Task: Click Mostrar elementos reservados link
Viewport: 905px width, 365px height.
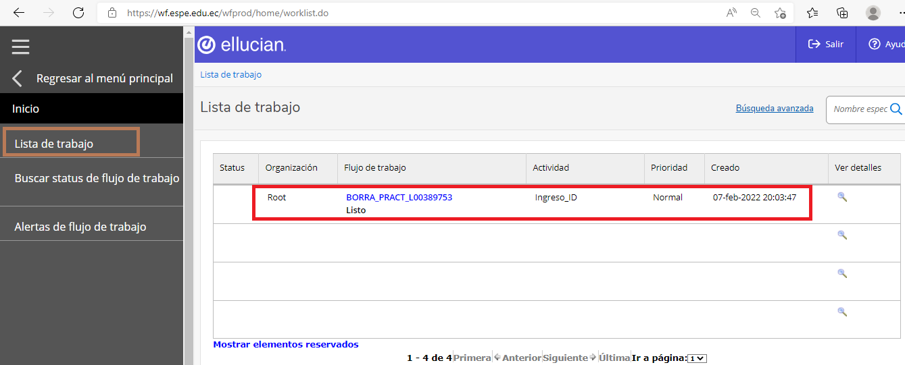Action: (x=285, y=344)
